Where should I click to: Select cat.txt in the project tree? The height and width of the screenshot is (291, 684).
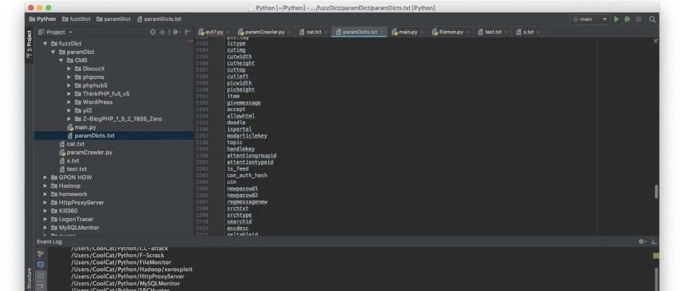pos(72,144)
